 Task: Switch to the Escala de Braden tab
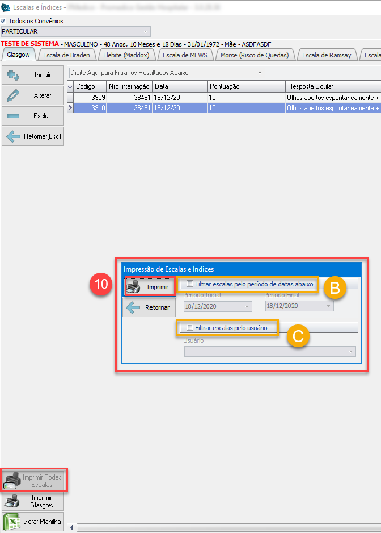pyautogui.click(x=67, y=55)
